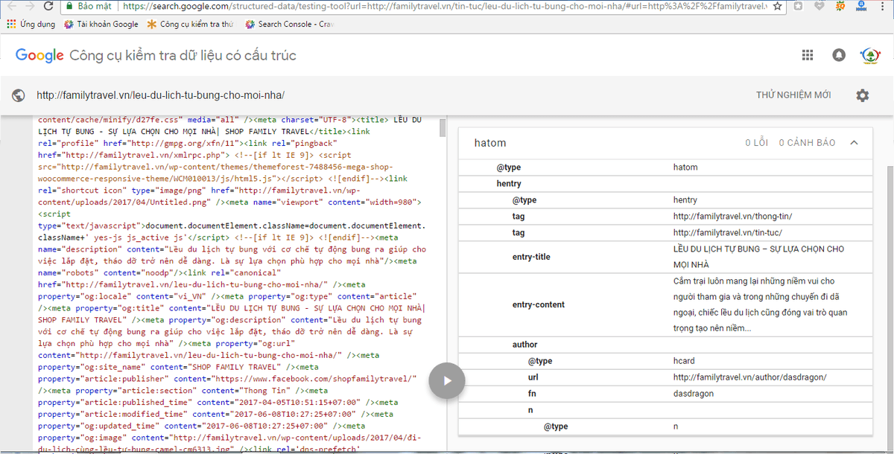
Task: Click the hatom panel title
Action: pos(490,143)
